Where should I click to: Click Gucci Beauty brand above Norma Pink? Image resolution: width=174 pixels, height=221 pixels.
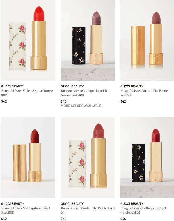[72, 86]
